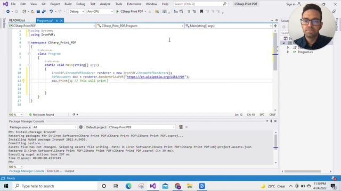Click the Search (Ctrl+Q) box
The height and width of the screenshot is (191, 341).
pos(200,4)
